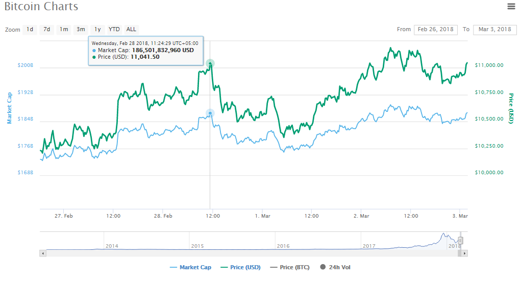Set zoom to 1d
Viewport: 522px width, 281px height.
(x=30, y=29)
